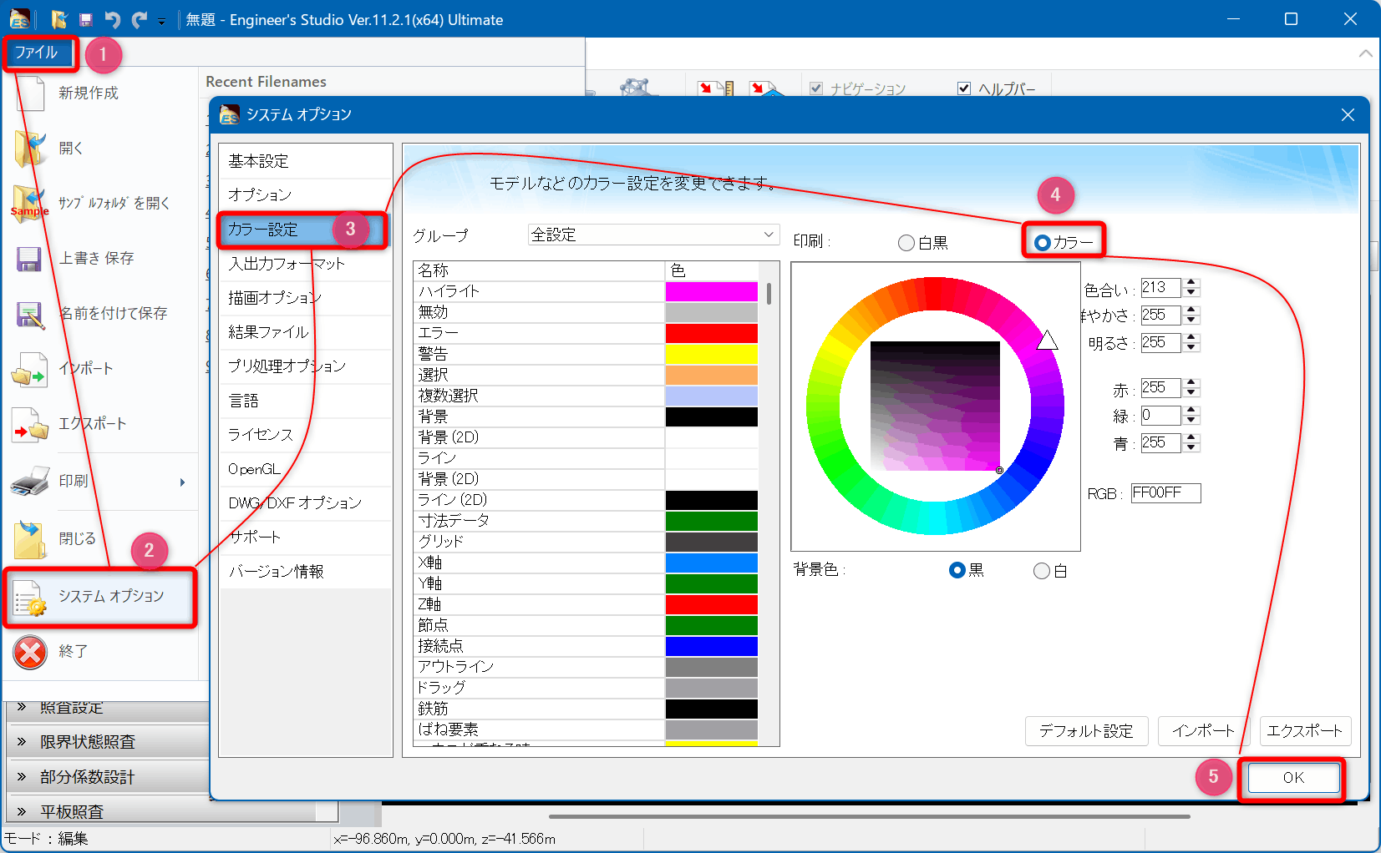Expand the quick access toolbar dropdown arrow
This screenshot has width=1381, height=853.
(161, 21)
